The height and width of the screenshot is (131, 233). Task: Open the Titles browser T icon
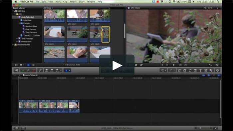point(200,70)
